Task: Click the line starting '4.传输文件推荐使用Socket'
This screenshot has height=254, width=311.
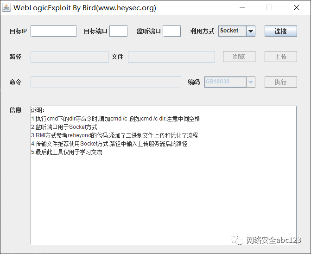Action: click(x=109, y=144)
